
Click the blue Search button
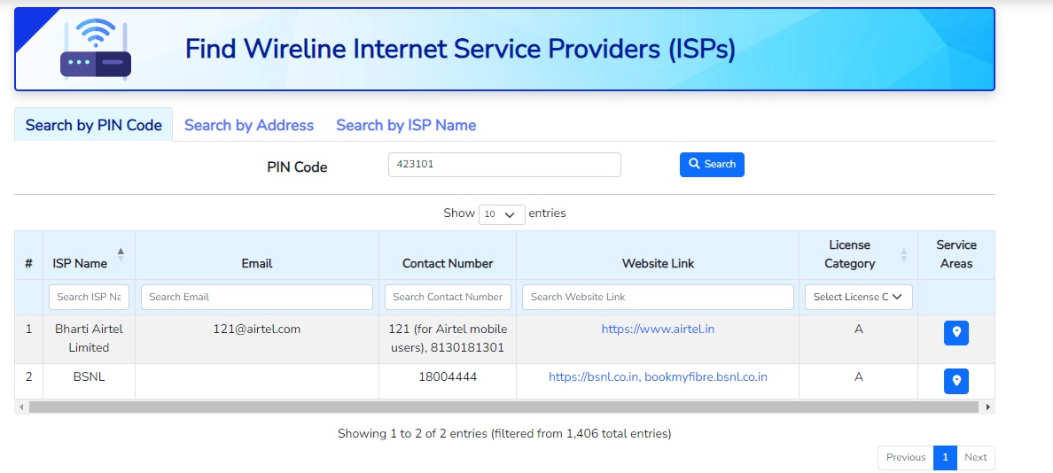[x=712, y=165]
